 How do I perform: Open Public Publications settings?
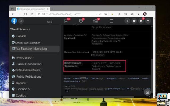(27, 77)
